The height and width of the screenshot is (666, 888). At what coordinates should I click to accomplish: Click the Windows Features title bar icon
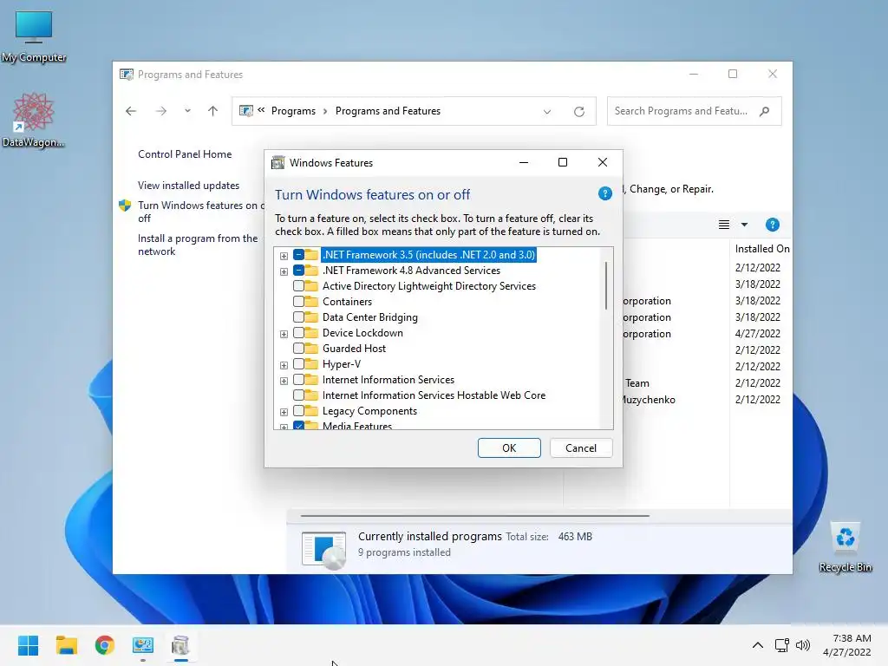tap(278, 163)
